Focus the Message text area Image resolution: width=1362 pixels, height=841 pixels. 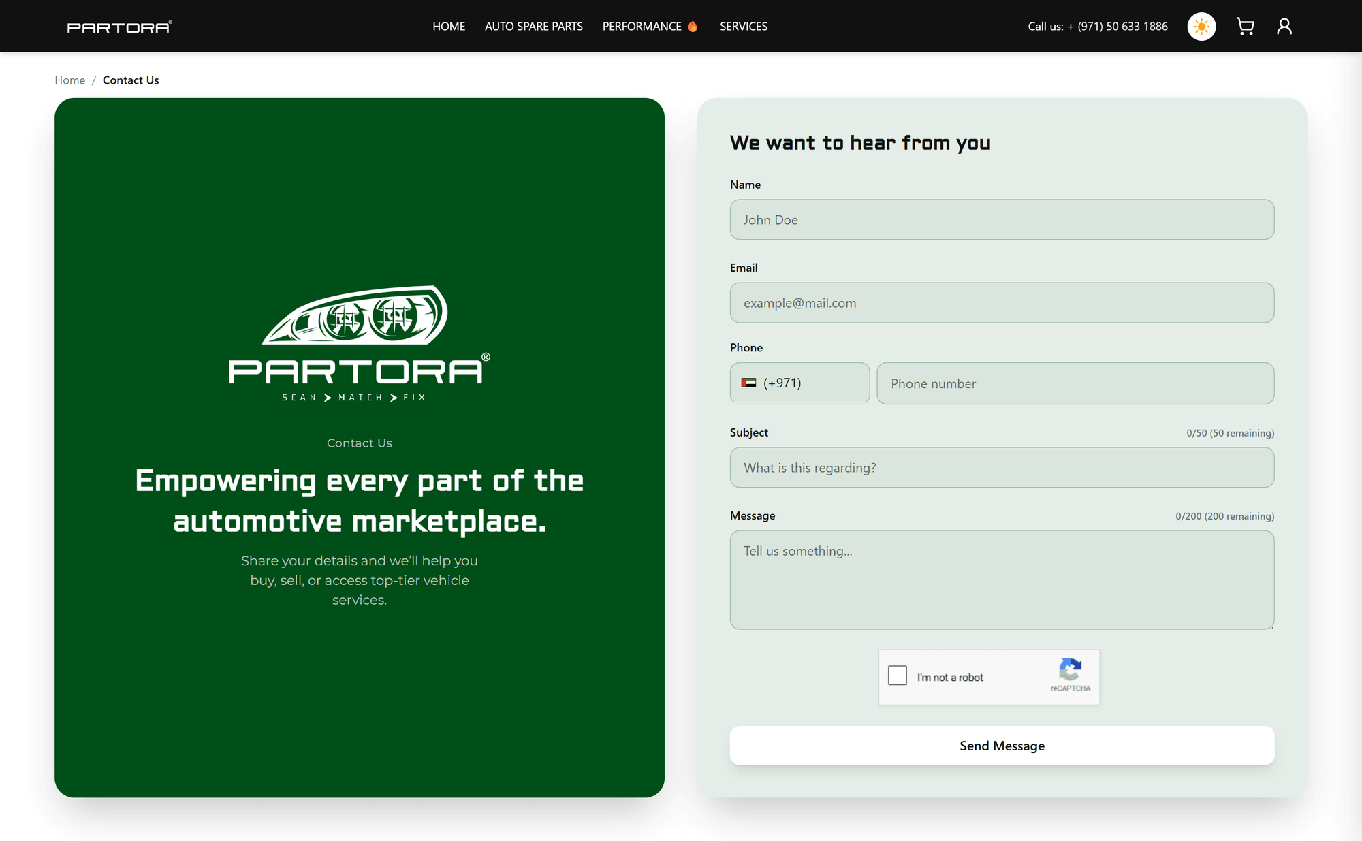tap(1002, 580)
